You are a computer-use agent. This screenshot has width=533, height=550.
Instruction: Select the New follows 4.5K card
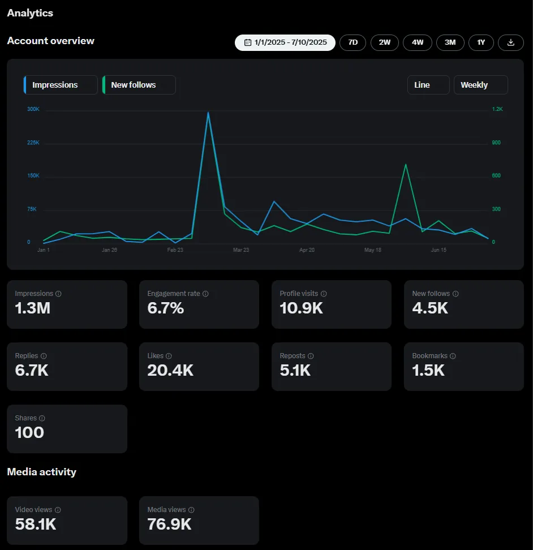[x=464, y=304]
